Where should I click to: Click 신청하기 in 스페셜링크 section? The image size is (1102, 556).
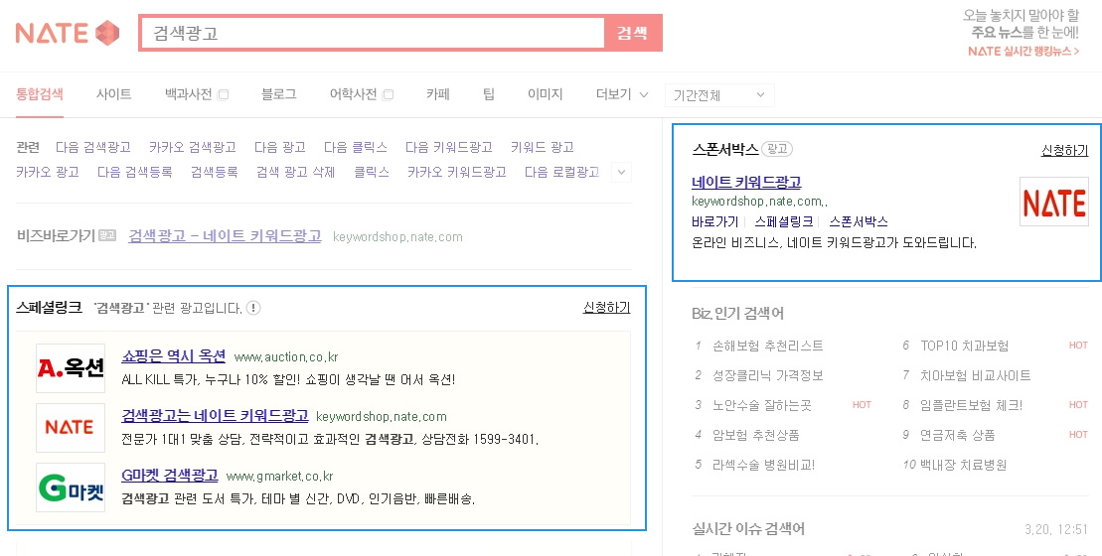pyautogui.click(x=606, y=308)
